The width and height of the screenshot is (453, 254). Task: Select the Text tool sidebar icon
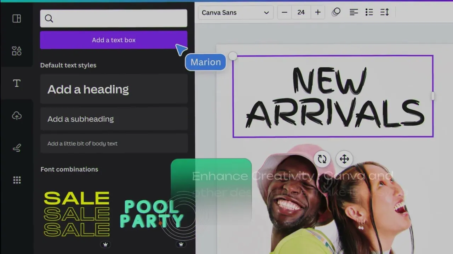click(x=17, y=83)
